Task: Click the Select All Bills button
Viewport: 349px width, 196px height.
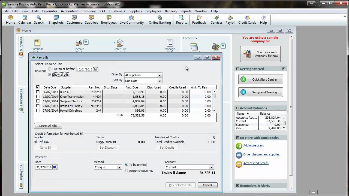Action: click(48, 126)
